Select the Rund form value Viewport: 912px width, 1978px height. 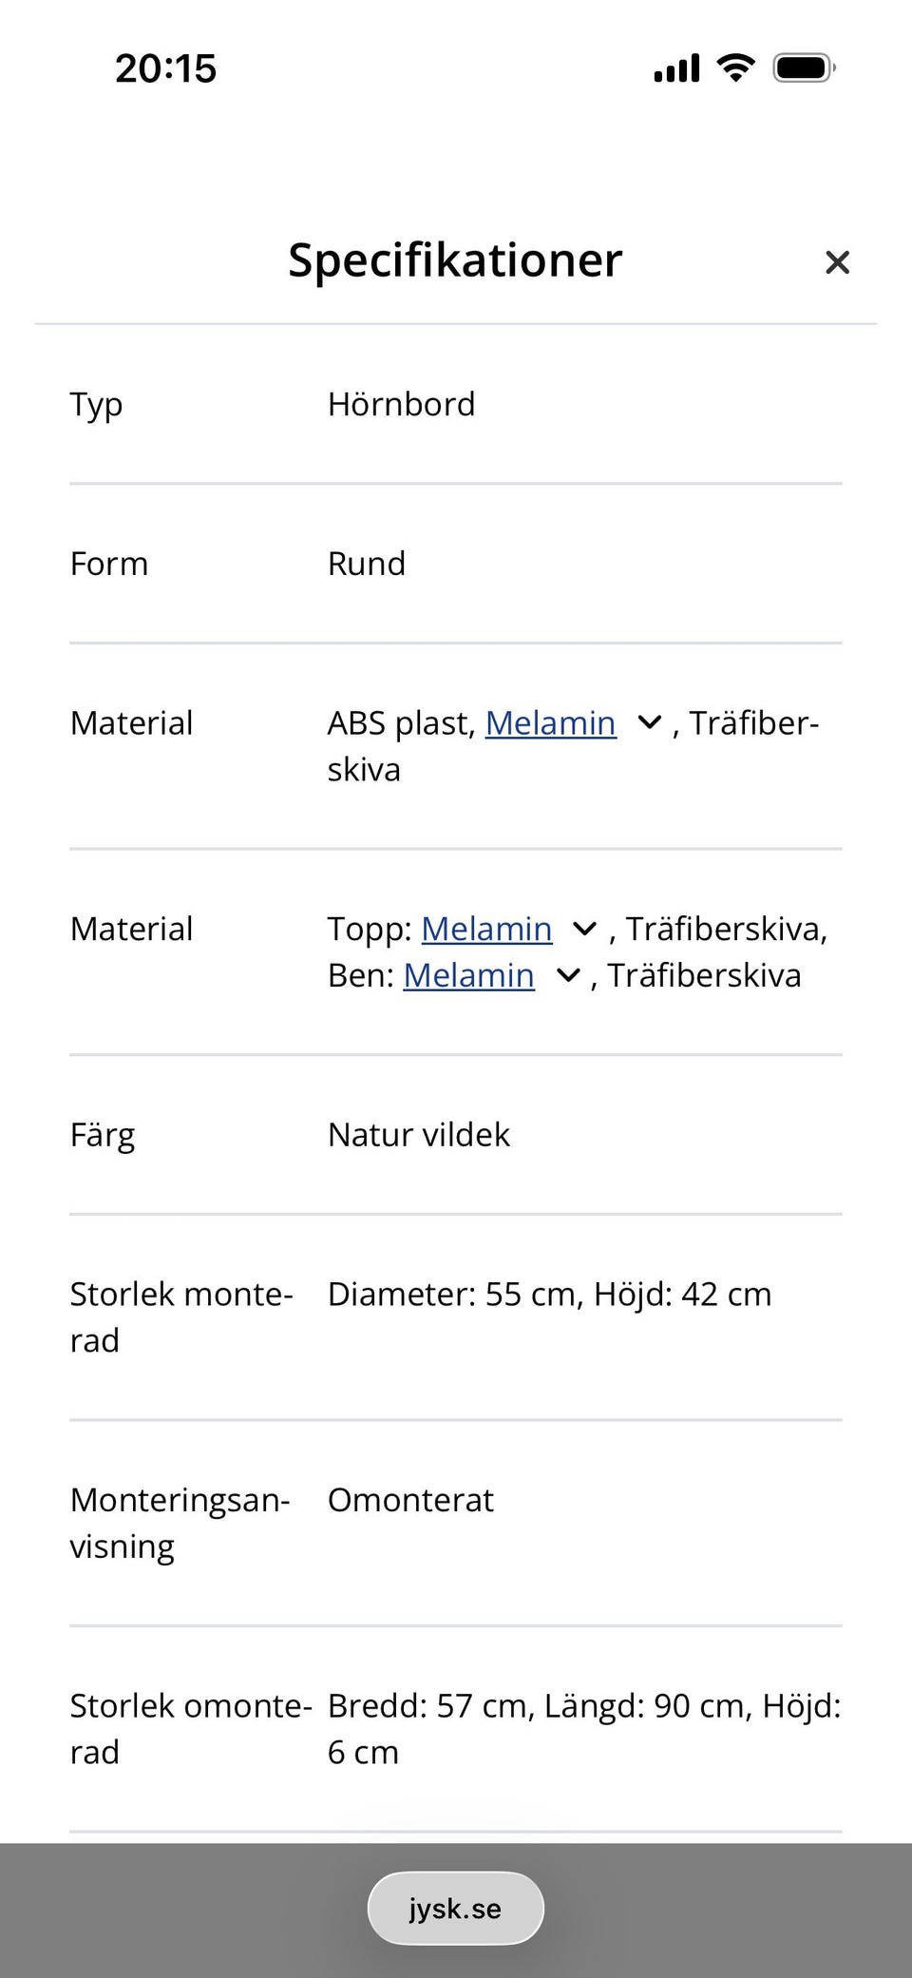367,564
